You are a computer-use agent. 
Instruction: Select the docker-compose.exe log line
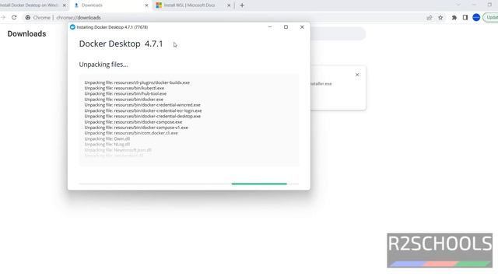[x=133, y=122]
